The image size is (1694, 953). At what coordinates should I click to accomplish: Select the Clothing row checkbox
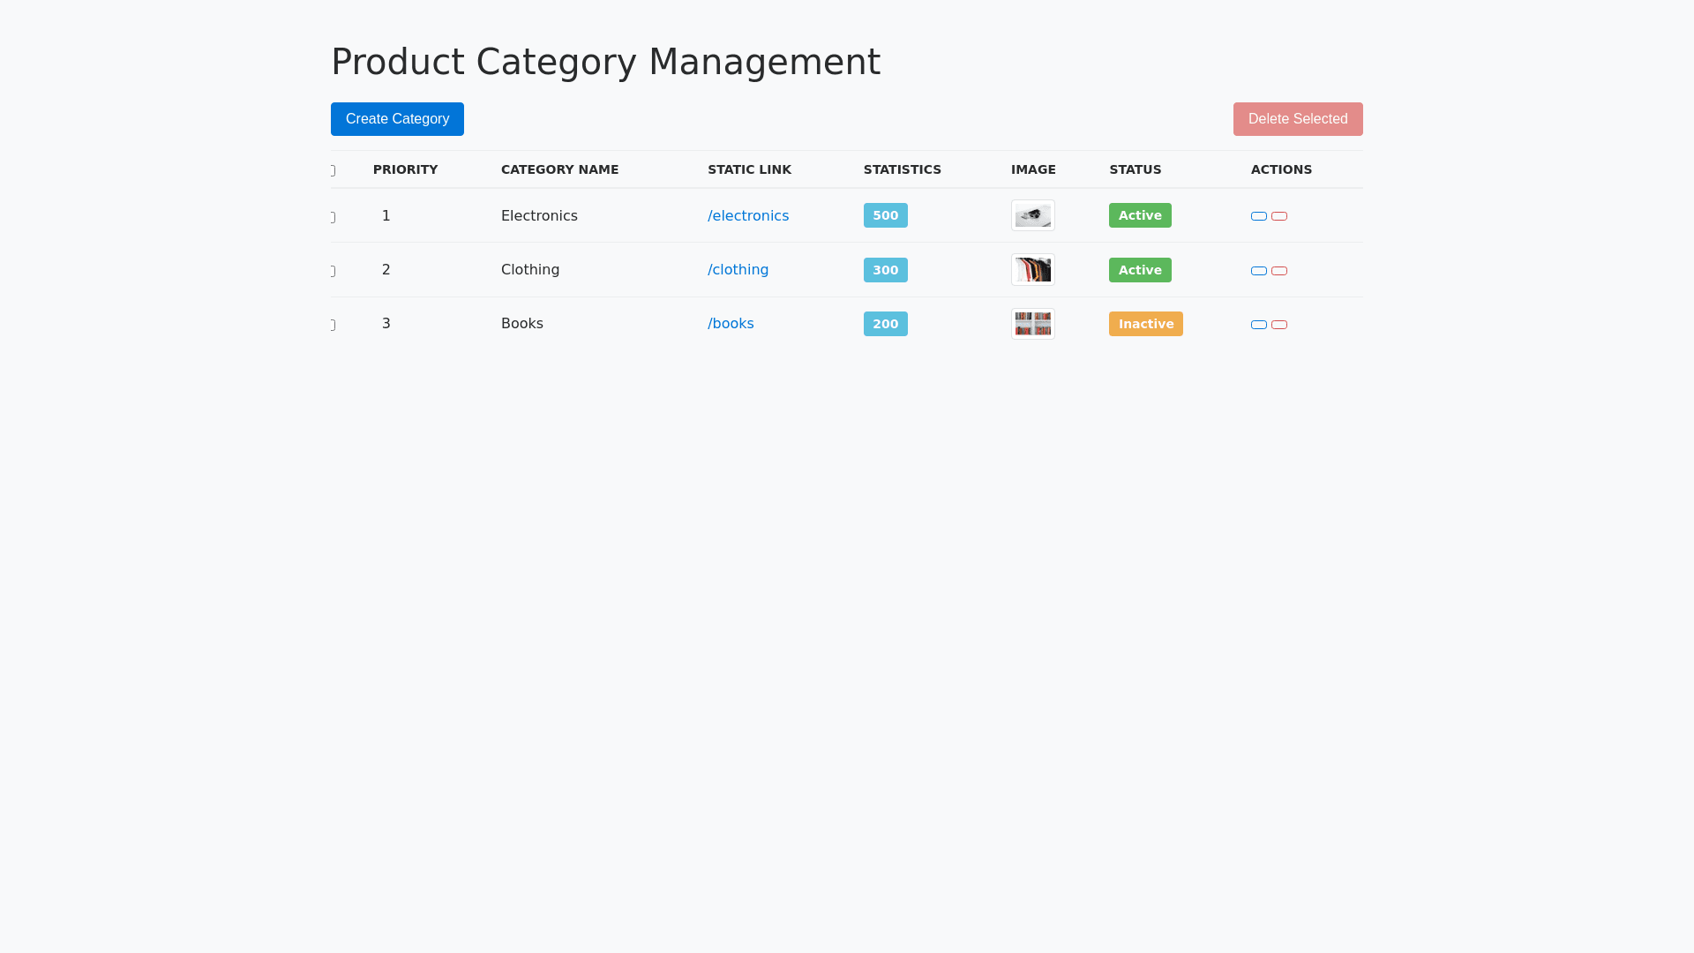(x=334, y=271)
